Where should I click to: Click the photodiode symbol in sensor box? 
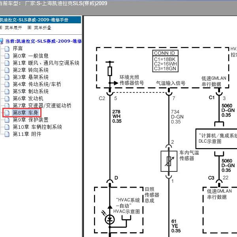(109, 219)
